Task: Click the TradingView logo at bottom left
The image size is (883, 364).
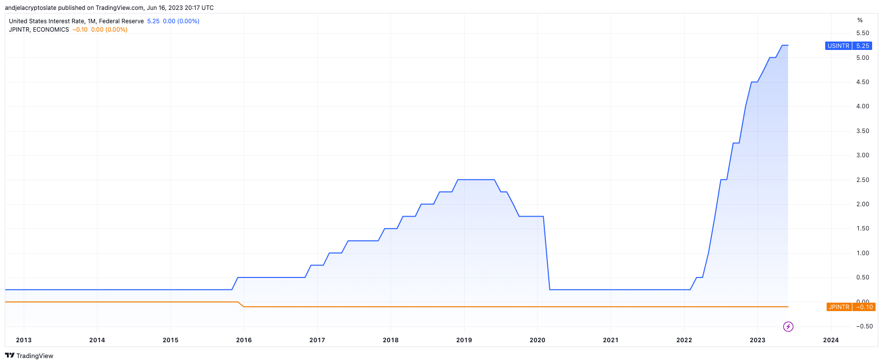Action: [29, 356]
